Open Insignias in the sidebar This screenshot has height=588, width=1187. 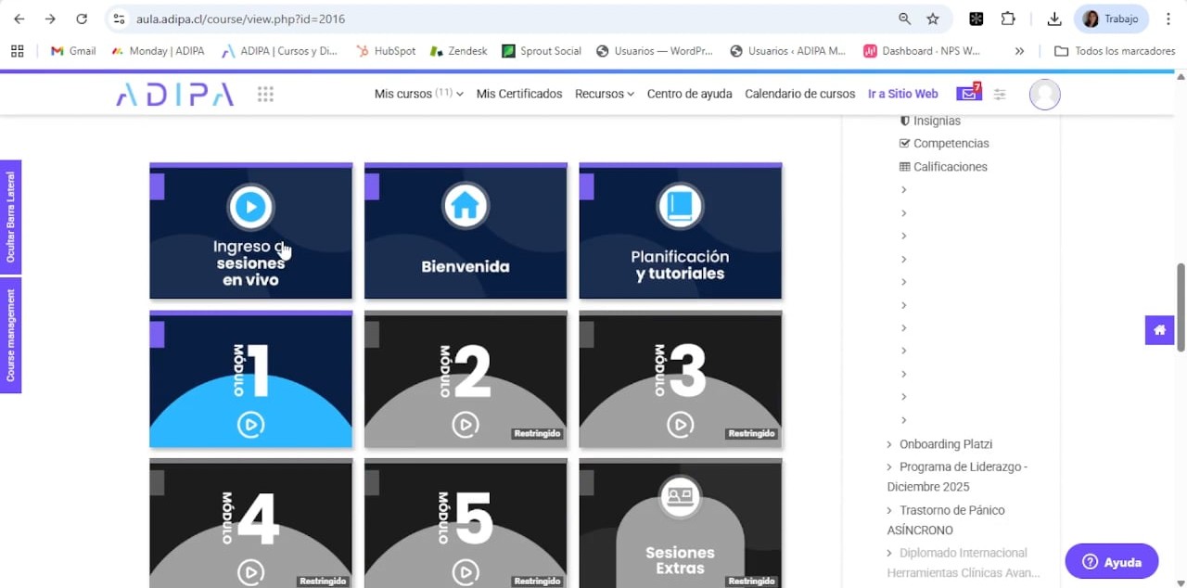(930, 121)
